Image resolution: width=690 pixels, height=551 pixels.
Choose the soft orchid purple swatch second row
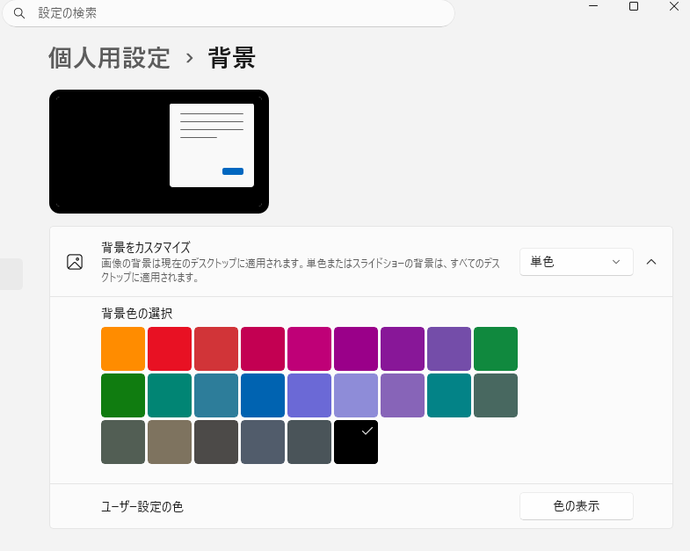coord(403,395)
